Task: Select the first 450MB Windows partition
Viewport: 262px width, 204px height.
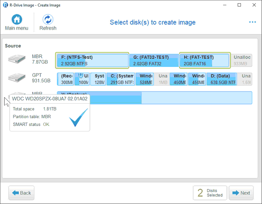Action: pos(179,79)
